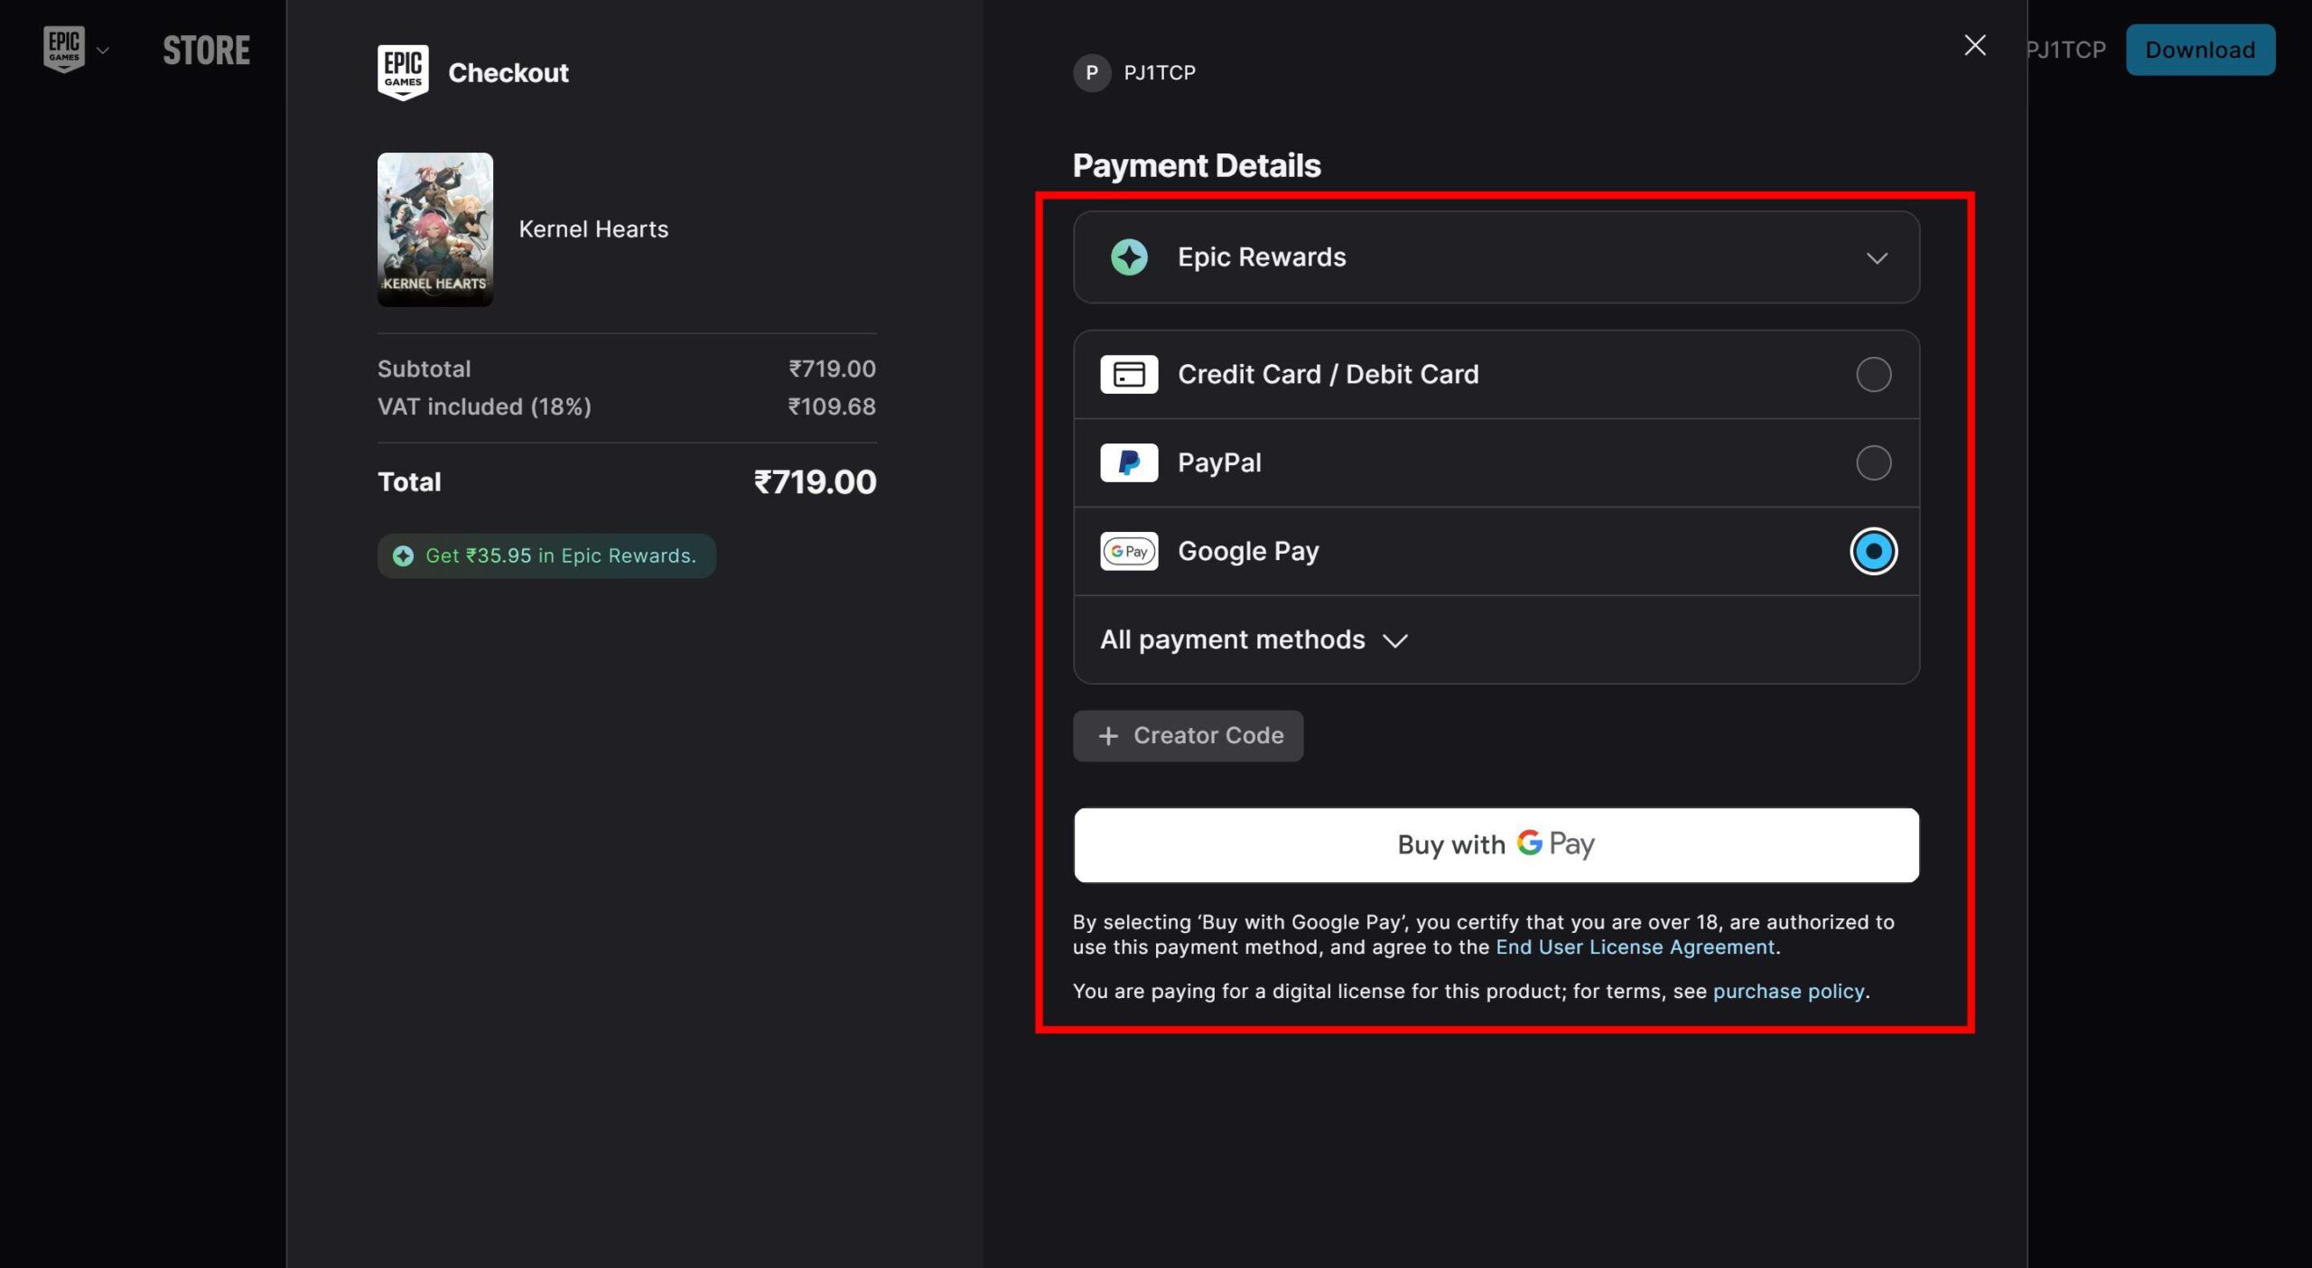This screenshot has width=2312, height=1268.
Task: Click the Kernel Hearts product title
Action: pyautogui.click(x=593, y=229)
